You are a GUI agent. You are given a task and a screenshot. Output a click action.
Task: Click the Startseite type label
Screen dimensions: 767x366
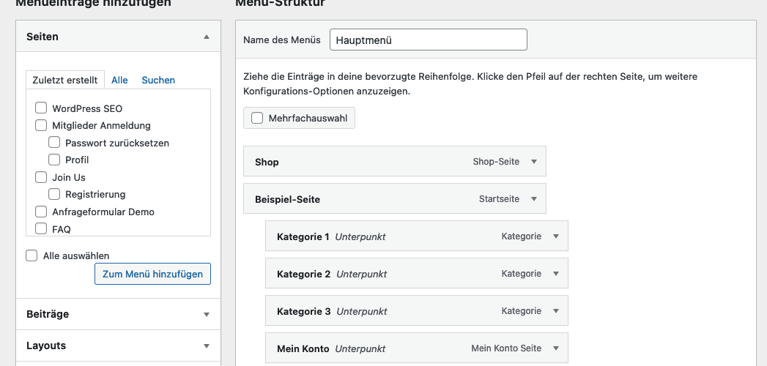pos(499,199)
